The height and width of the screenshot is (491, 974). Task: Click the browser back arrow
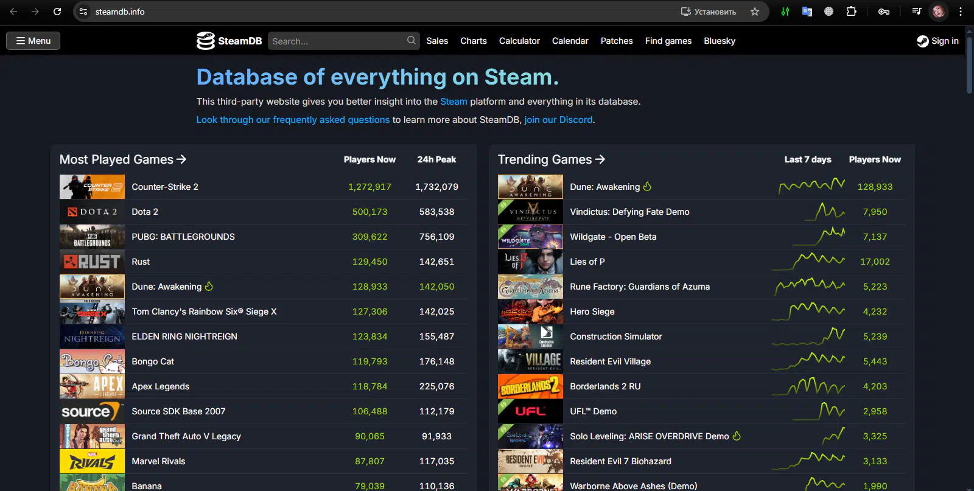point(13,12)
